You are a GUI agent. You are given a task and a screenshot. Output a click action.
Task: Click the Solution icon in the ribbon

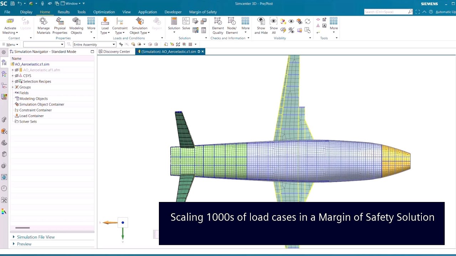pos(174,21)
